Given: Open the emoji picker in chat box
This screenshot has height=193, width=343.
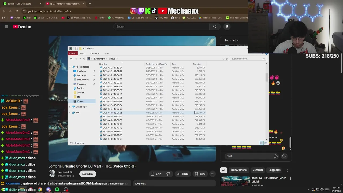Looking at the screenshot, I should (275, 156).
